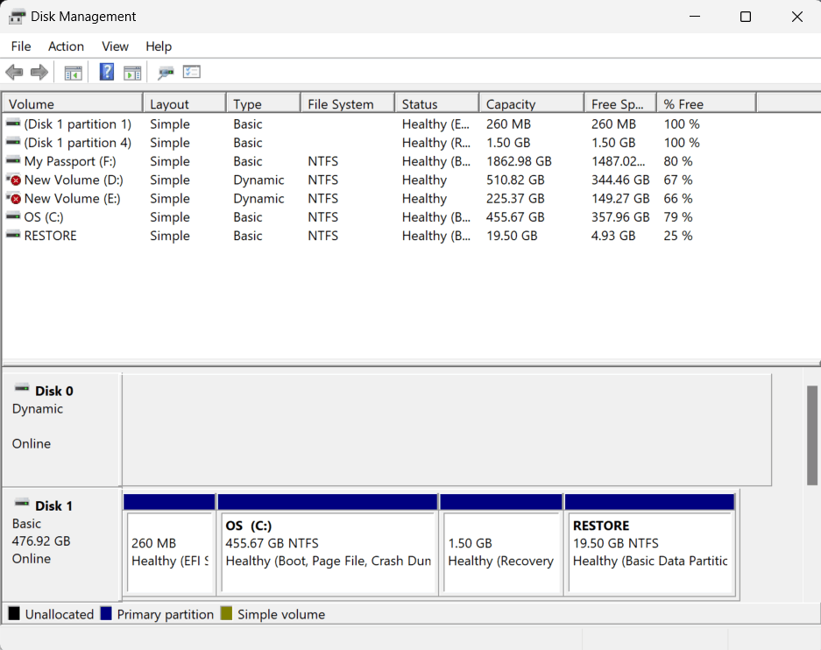Open the View menu
This screenshot has height=650, width=821.
point(115,46)
